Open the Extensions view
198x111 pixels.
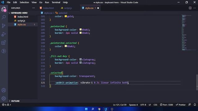coord(4,43)
